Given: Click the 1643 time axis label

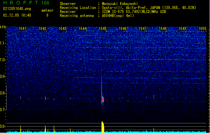Looking at the screenshot, I should 62,29.
